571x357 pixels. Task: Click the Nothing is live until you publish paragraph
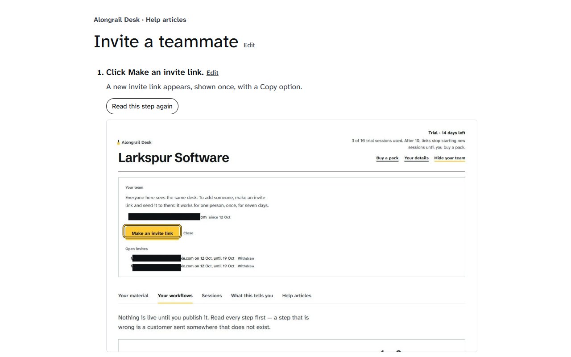coord(213,322)
